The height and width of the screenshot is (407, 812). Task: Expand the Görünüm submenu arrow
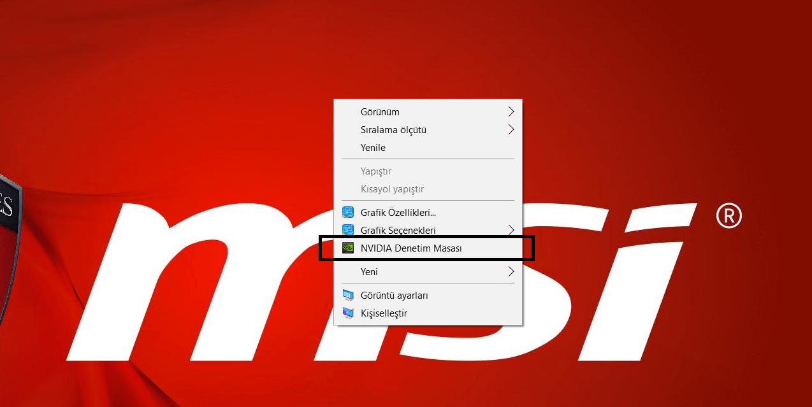click(x=511, y=111)
